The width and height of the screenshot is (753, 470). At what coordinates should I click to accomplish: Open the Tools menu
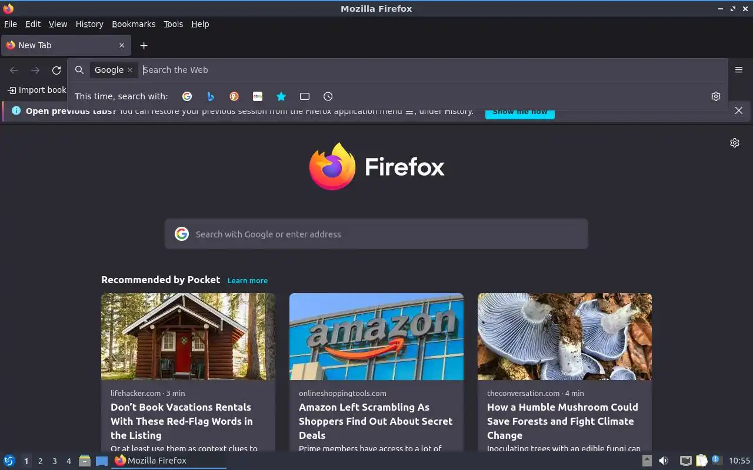pyautogui.click(x=174, y=24)
